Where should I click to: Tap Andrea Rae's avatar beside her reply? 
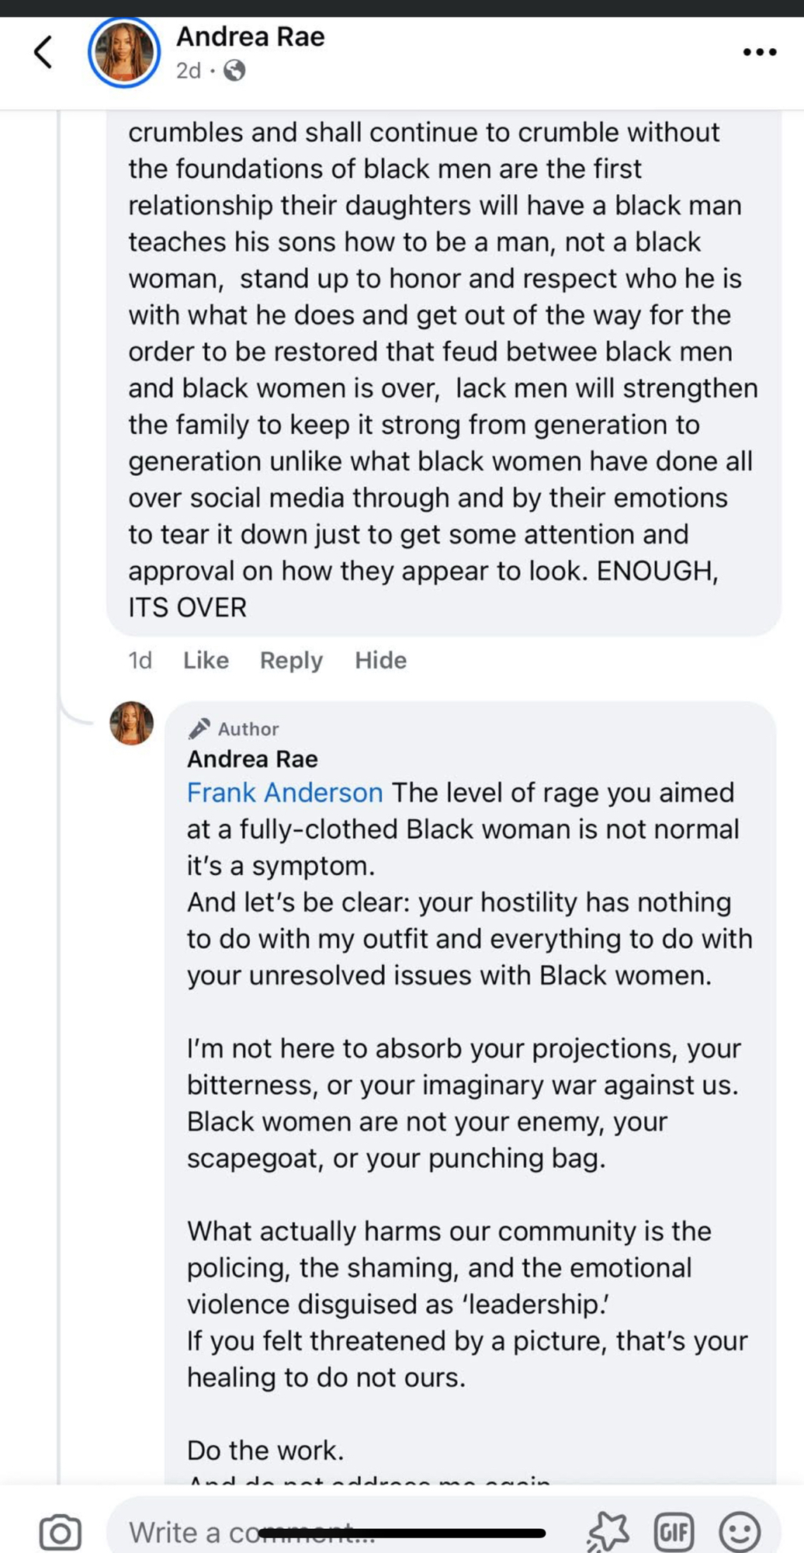click(131, 723)
